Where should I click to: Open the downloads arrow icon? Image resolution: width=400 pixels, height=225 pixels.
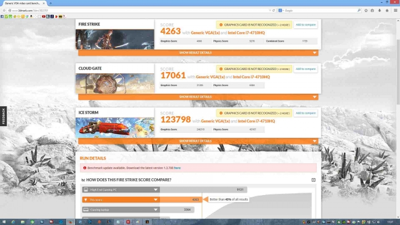coord(379,11)
